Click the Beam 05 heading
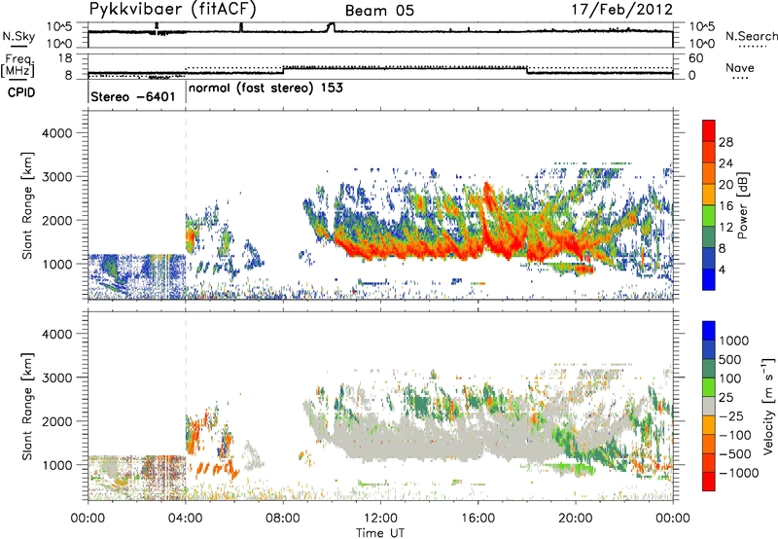This screenshot has width=778, height=539. 379,11
